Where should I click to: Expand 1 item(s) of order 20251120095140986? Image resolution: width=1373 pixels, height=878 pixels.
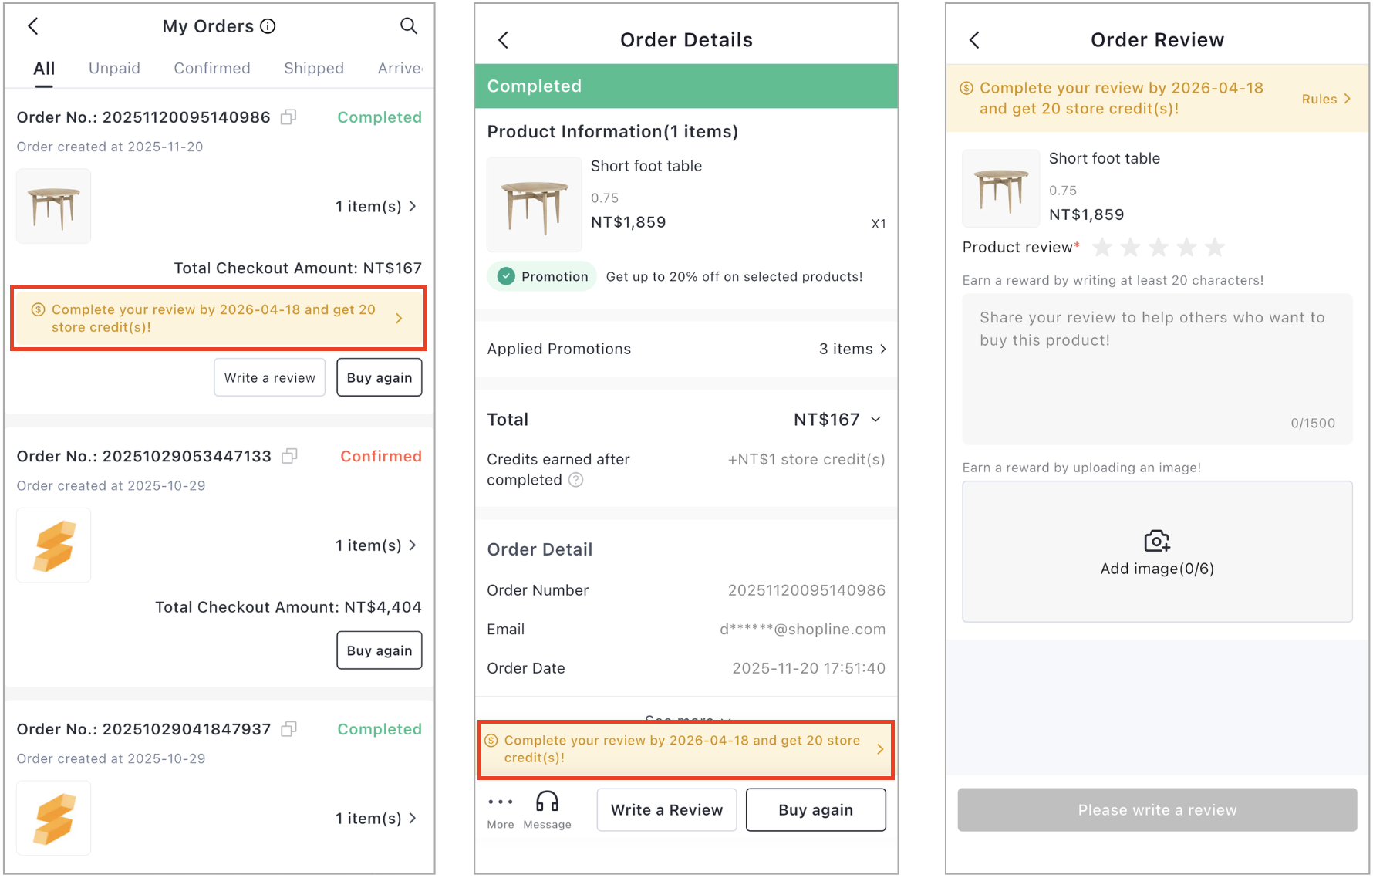click(376, 207)
